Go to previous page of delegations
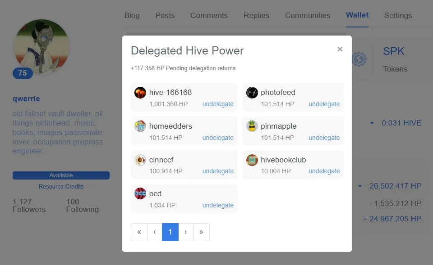This screenshot has height=265, width=433. (155, 232)
